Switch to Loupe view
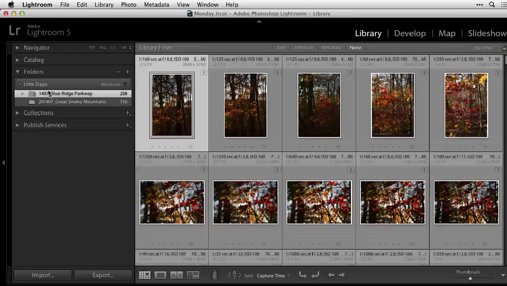507x286 pixels. coord(161,275)
